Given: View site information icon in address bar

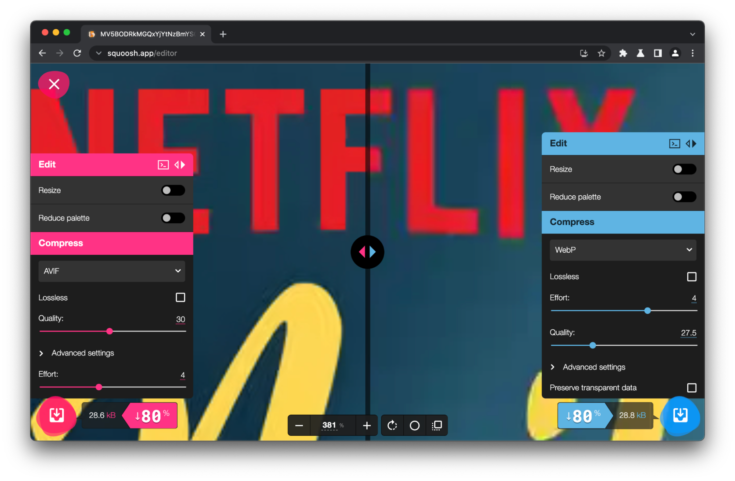Looking at the screenshot, I should coord(99,53).
